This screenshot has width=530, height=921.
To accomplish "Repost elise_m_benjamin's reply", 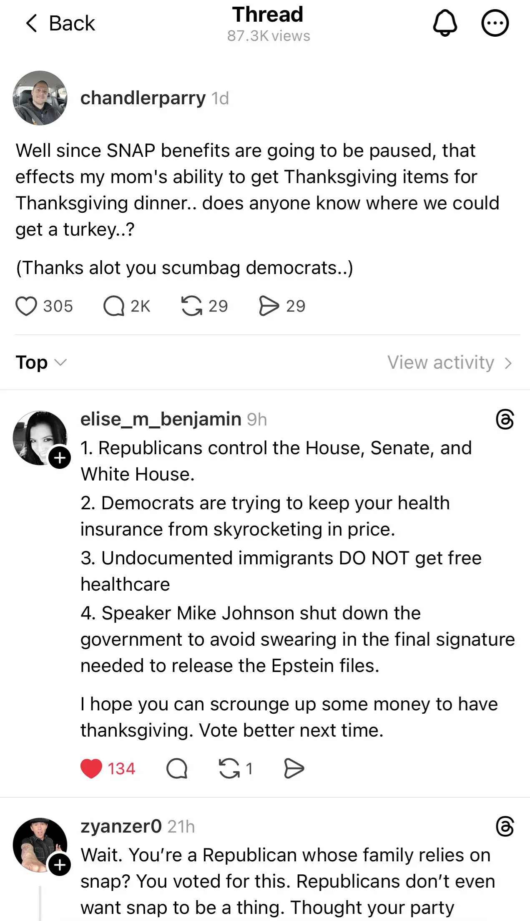I will coord(229,768).
